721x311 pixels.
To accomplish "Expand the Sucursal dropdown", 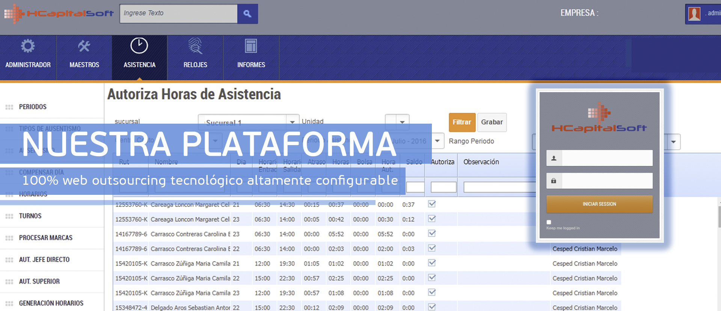I will point(292,122).
